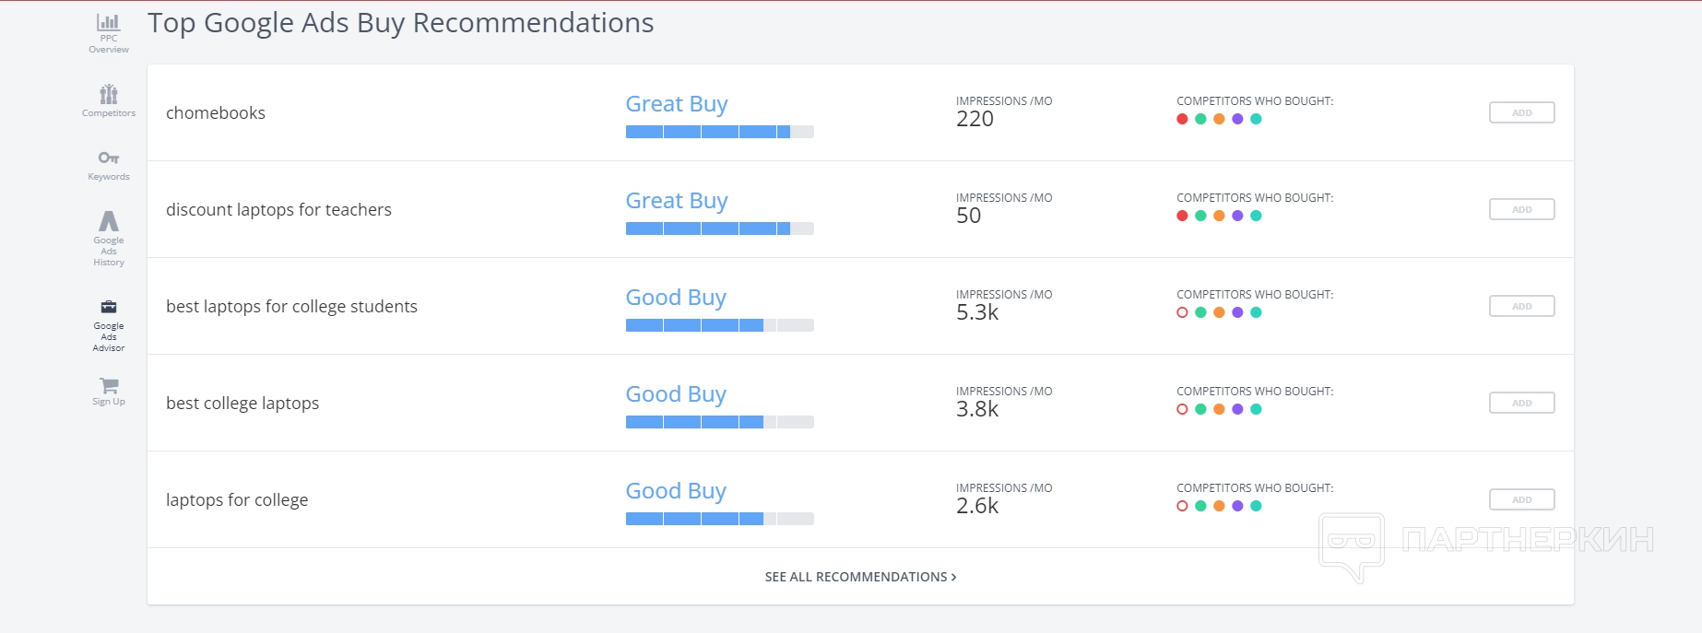Click the red competitor dot for chomebooks
The image size is (1702, 633).
pos(1182,119)
